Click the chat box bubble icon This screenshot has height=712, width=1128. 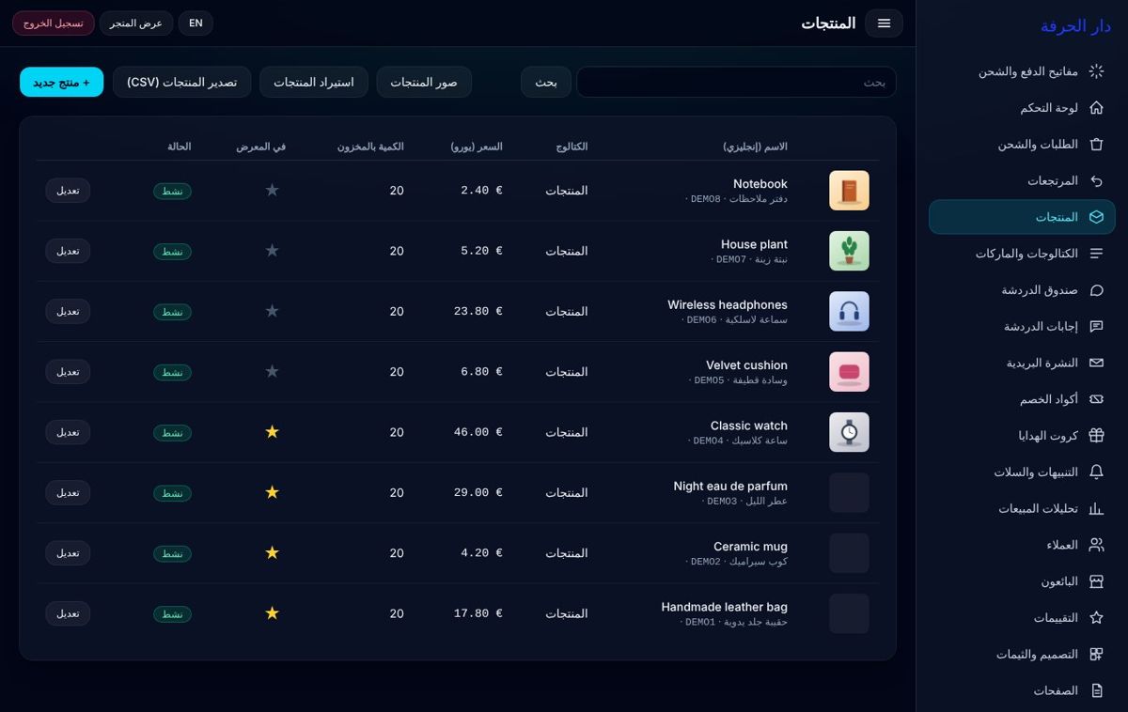point(1096,290)
